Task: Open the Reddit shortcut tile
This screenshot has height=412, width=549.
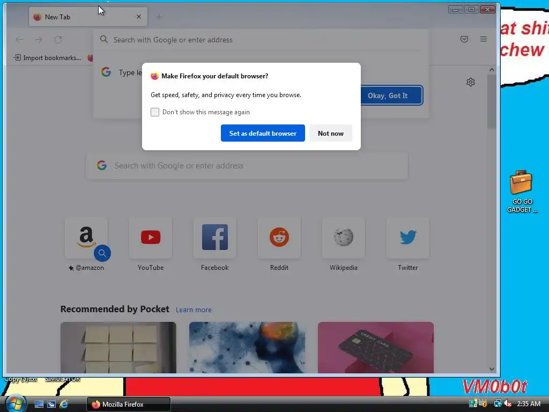Action: (x=279, y=238)
